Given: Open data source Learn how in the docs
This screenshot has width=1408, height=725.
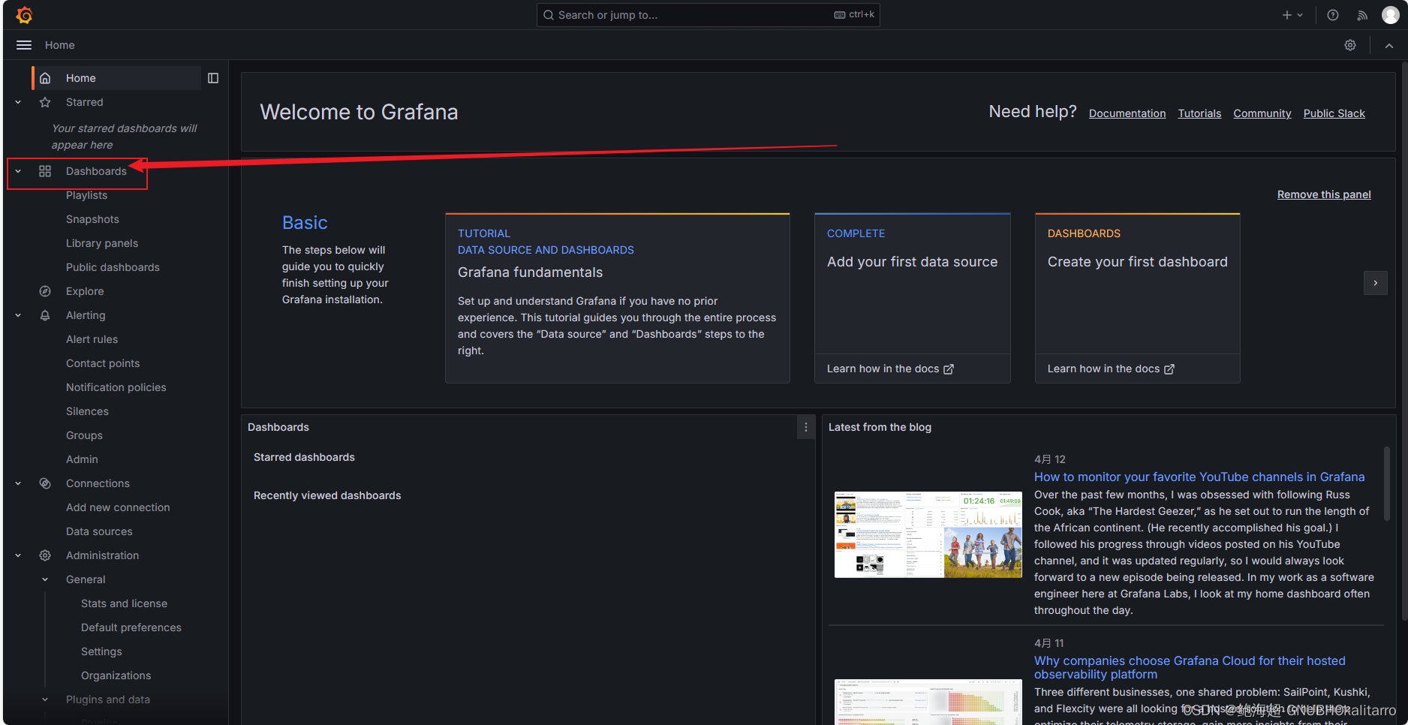Looking at the screenshot, I should (890, 369).
